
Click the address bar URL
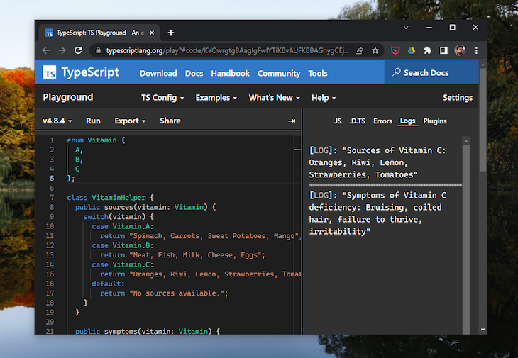pyautogui.click(x=227, y=50)
